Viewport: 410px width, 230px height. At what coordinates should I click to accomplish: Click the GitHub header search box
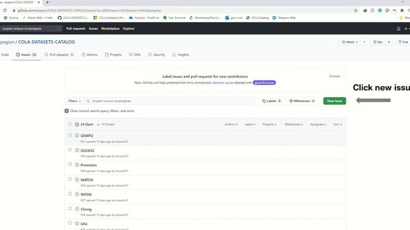point(31,29)
